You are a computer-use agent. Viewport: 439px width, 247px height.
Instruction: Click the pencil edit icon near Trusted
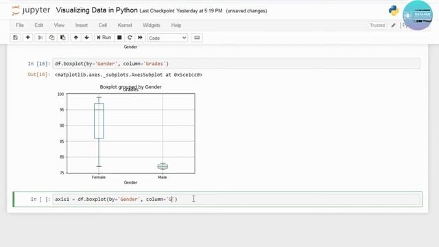[393, 25]
